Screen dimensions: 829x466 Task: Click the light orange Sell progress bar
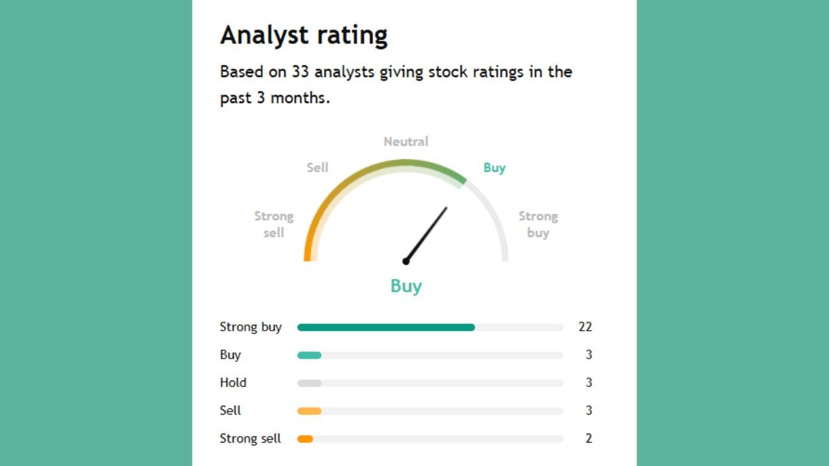point(310,411)
